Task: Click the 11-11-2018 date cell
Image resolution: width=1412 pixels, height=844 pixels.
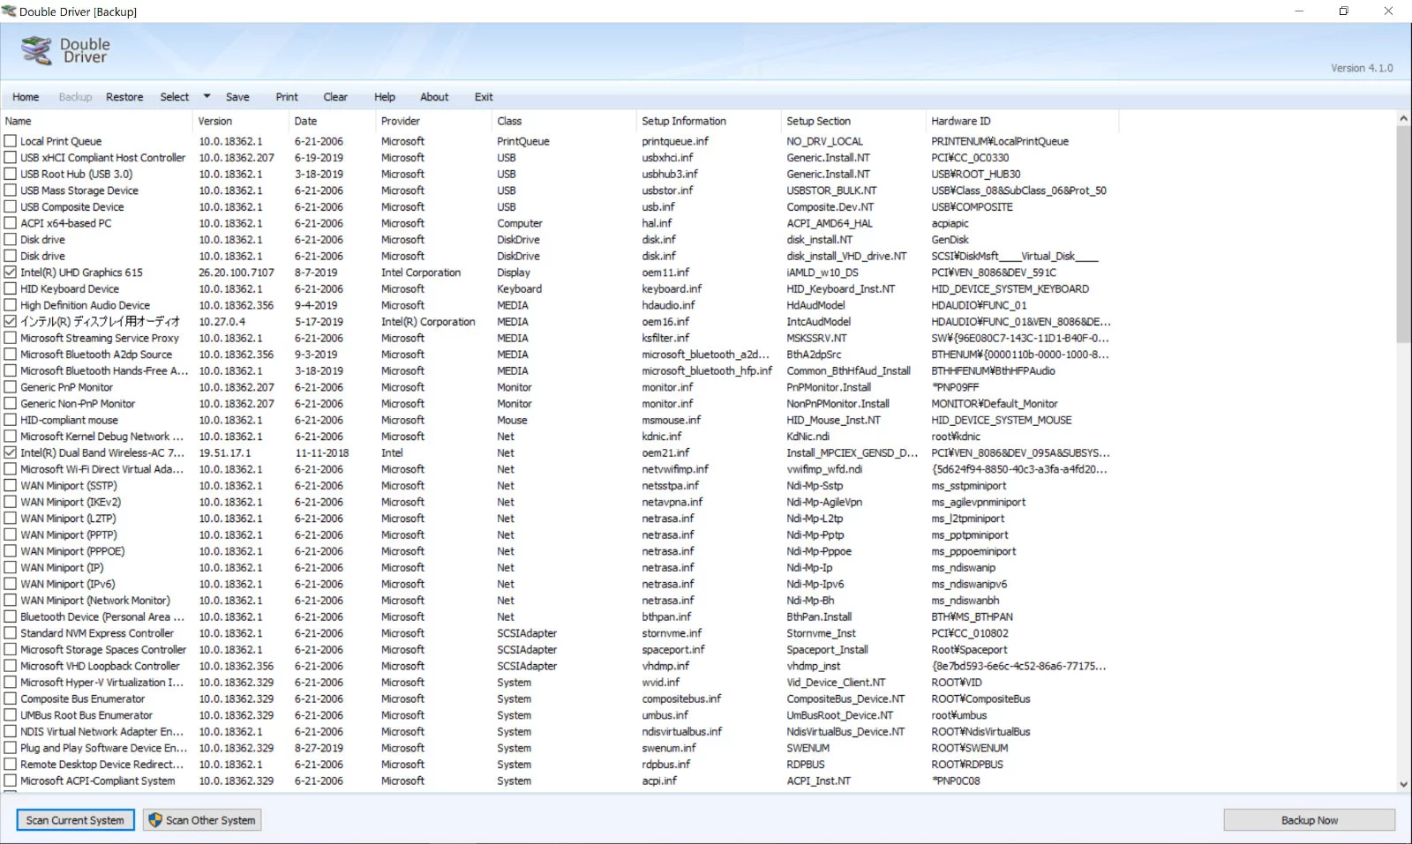Action: pos(322,452)
